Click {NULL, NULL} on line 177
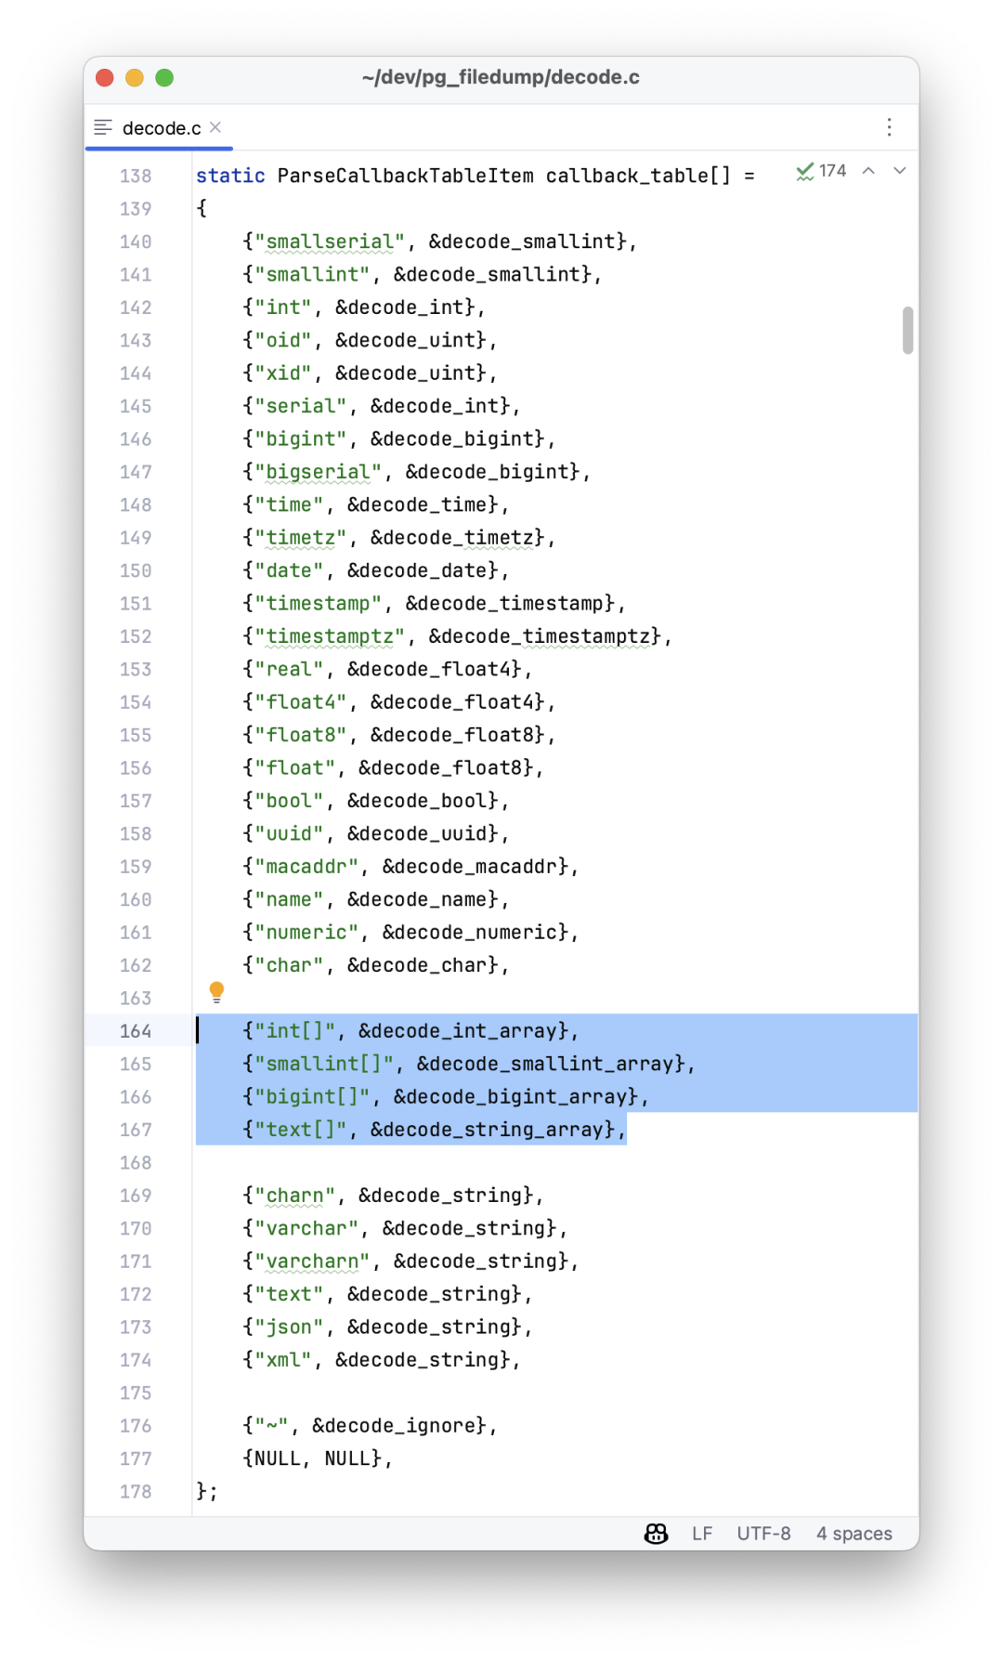 coord(313,1458)
